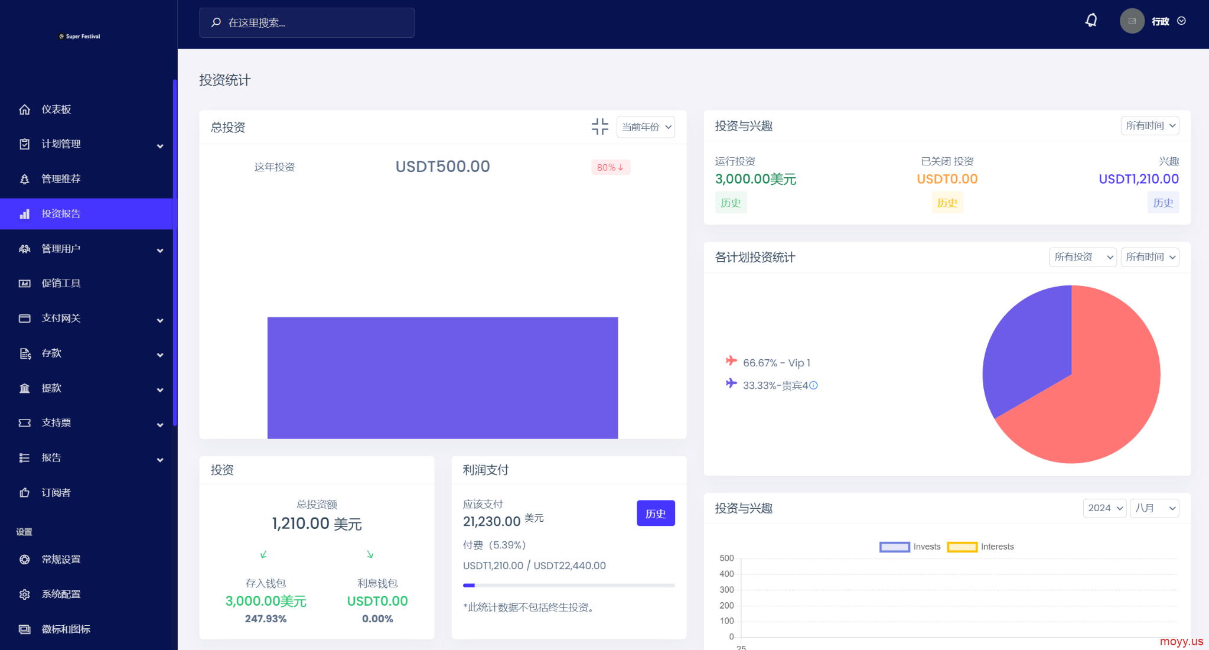
Task: Open 管理推荐 in the sidebar
Action: pyautogui.click(x=86, y=179)
